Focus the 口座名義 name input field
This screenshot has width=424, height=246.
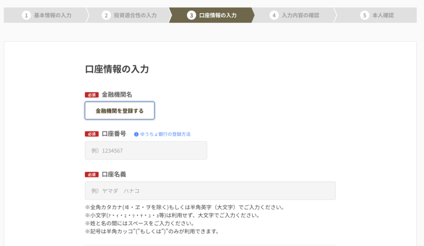tap(210, 191)
